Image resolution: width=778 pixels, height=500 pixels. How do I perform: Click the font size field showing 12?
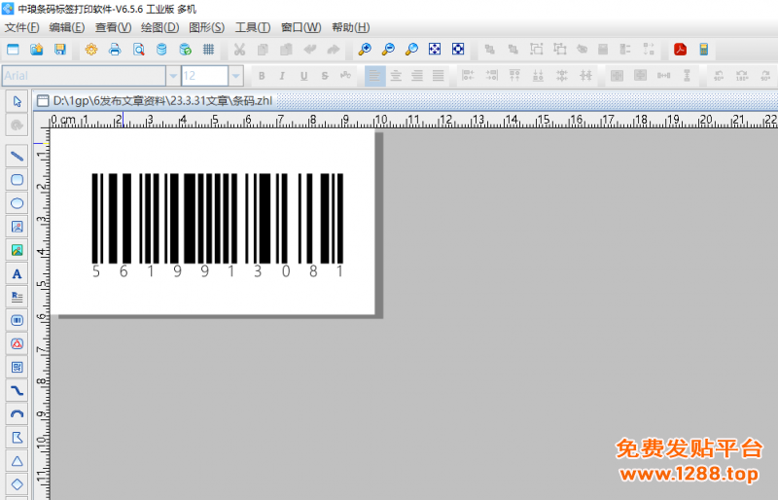click(205, 76)
